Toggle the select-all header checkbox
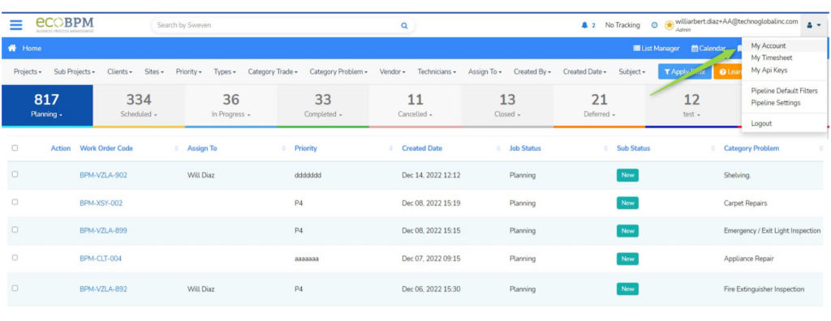This screenshot has height=321, width=831. click(x=15, y=148)
